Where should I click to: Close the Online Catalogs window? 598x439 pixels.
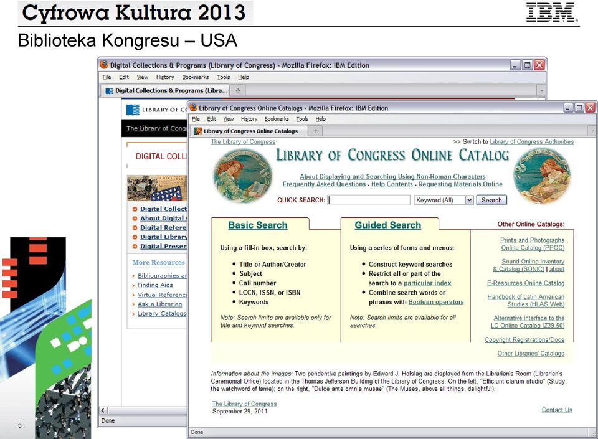[x=591, y=108]
